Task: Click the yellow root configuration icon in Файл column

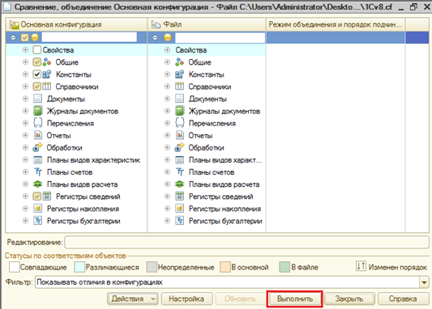Action: (168, 37)
